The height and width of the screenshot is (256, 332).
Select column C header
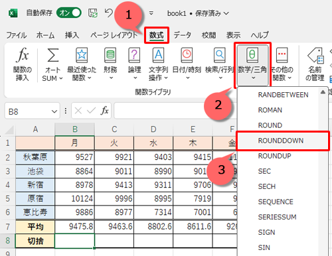114,129
